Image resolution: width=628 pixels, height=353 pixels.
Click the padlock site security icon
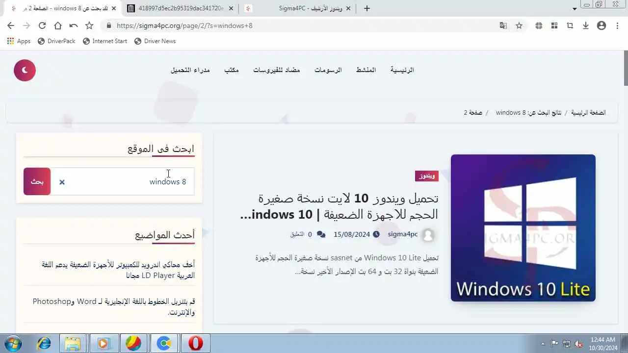[x=109, y=25]
